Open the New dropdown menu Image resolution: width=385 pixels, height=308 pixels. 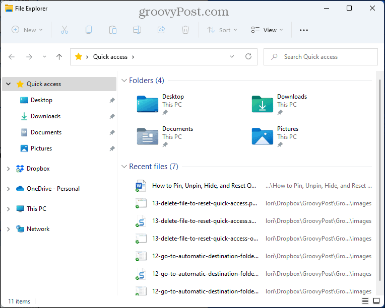(x=27, y=30)
